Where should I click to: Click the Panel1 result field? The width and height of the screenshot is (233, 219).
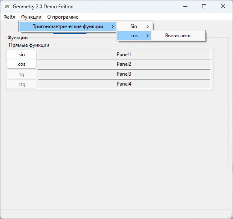point(124,55)
